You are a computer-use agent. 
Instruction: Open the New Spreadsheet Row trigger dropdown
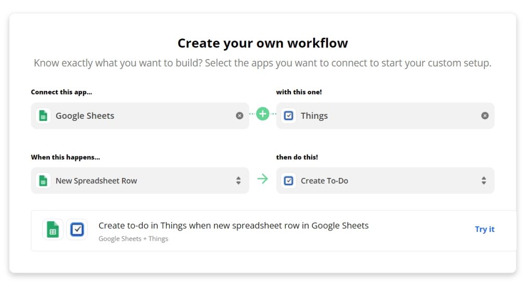pos(140,181)
